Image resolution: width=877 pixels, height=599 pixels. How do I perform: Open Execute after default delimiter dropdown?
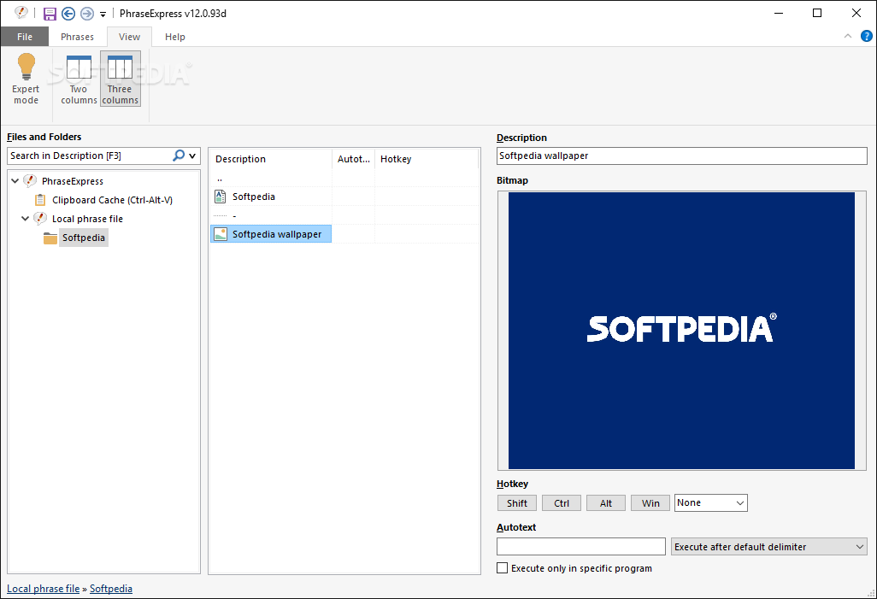[769, 546]
